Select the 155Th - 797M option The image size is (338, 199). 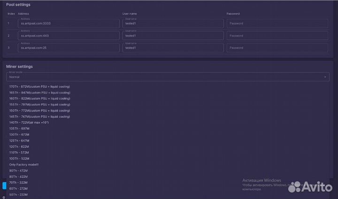[x=39, y=104]
